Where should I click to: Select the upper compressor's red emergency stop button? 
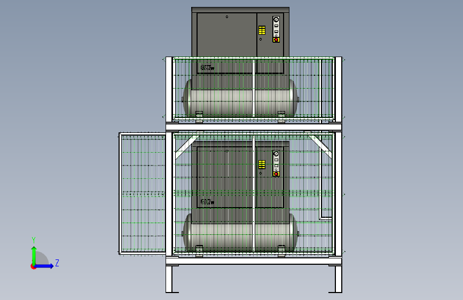click(x=276, y=40)
